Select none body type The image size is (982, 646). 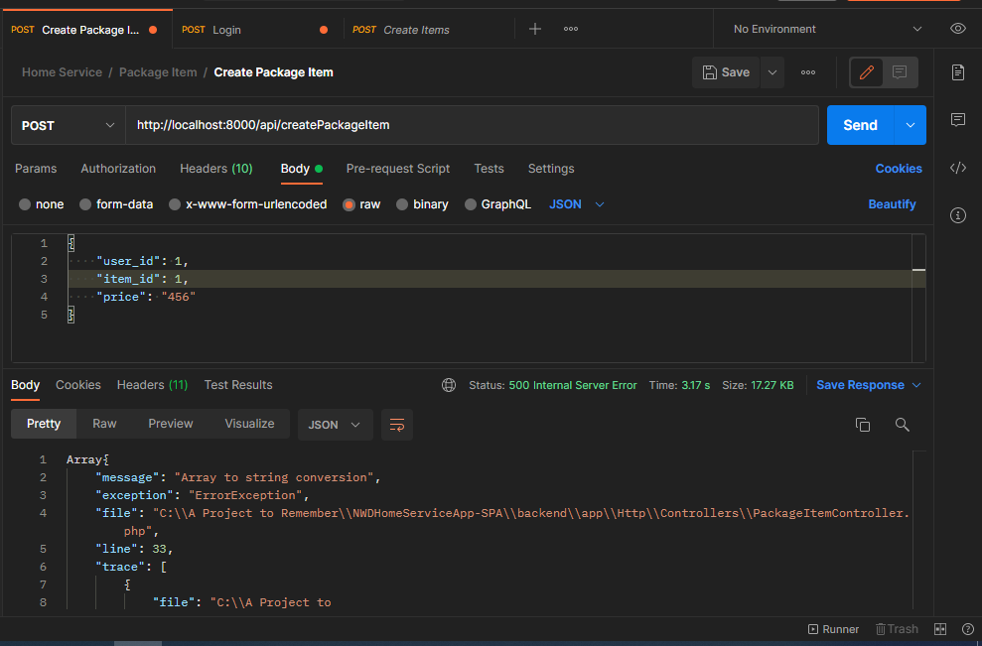pyautogui.click(x=42, y=204)
